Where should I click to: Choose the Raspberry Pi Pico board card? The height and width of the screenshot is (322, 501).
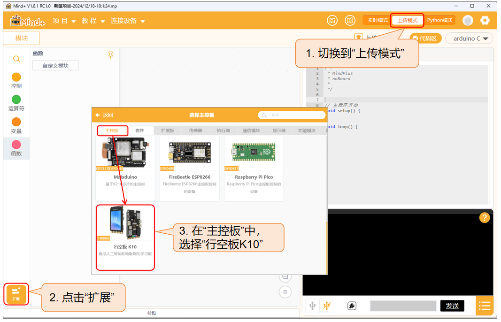[x=254, y=168]
